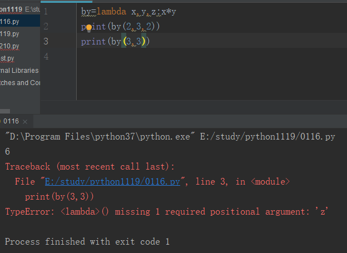Open the E:/study/python1119/0116.py traceback link
Image resolution: width=347 pixels, height=253 pixels.
pyautogui.click(x=112, y=182)
